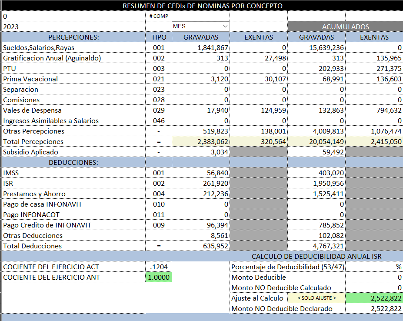The image size is (403, 321).
Task: Select the Porcentaje de Deducibilidad (53/47) label
Action: 287,267
